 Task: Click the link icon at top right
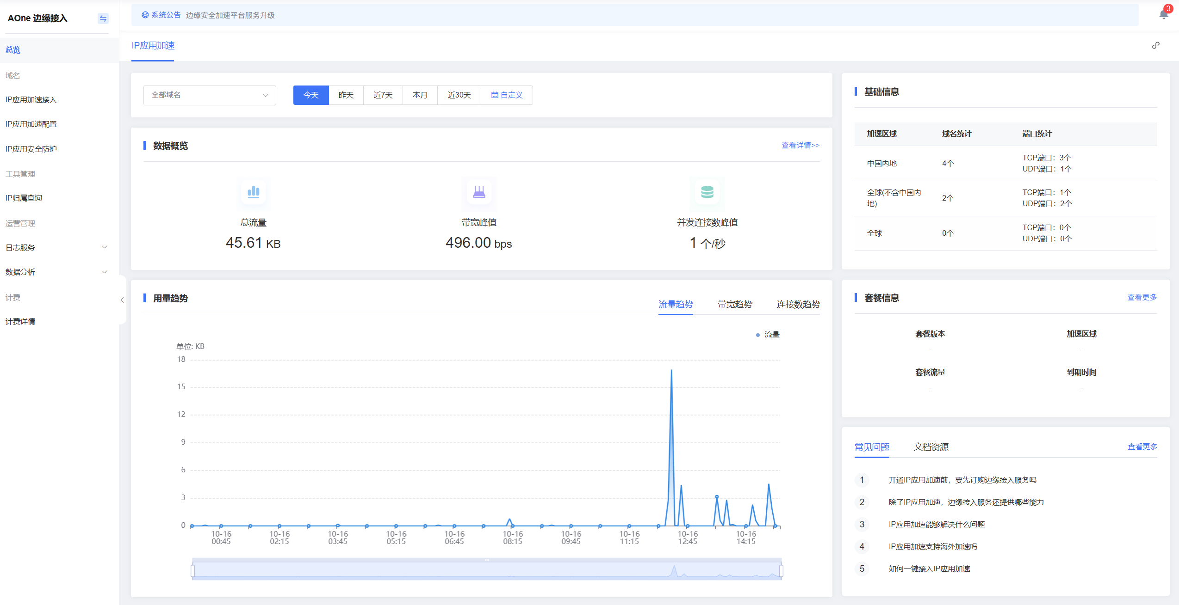1155,45
